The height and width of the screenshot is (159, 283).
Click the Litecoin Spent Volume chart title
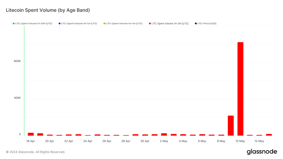tap(48, 10)
